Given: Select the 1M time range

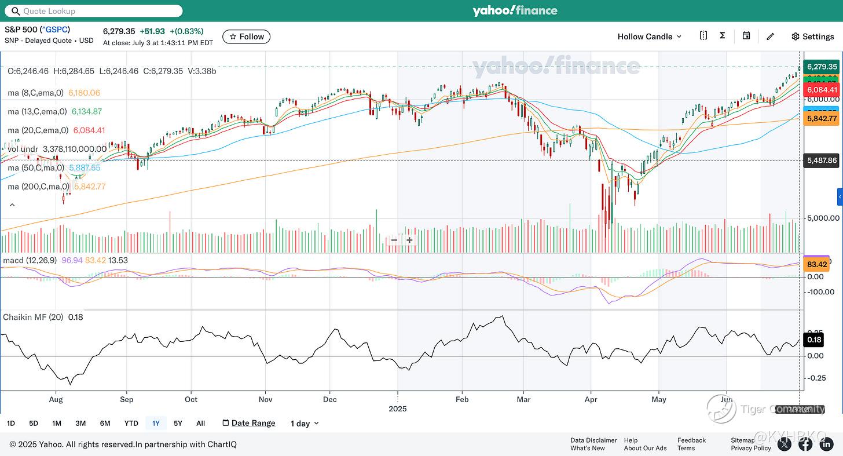Looking at the screenshot, I should [x=57, y=424].
